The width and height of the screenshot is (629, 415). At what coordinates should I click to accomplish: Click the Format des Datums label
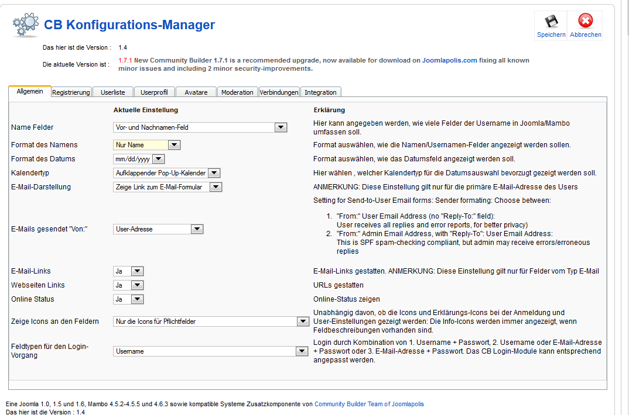point(43,159)
